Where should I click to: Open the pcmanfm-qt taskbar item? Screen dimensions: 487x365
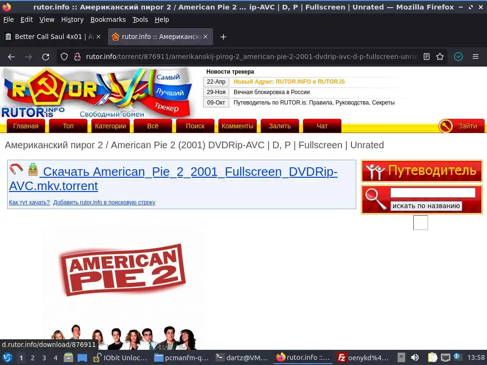[182, 358]
